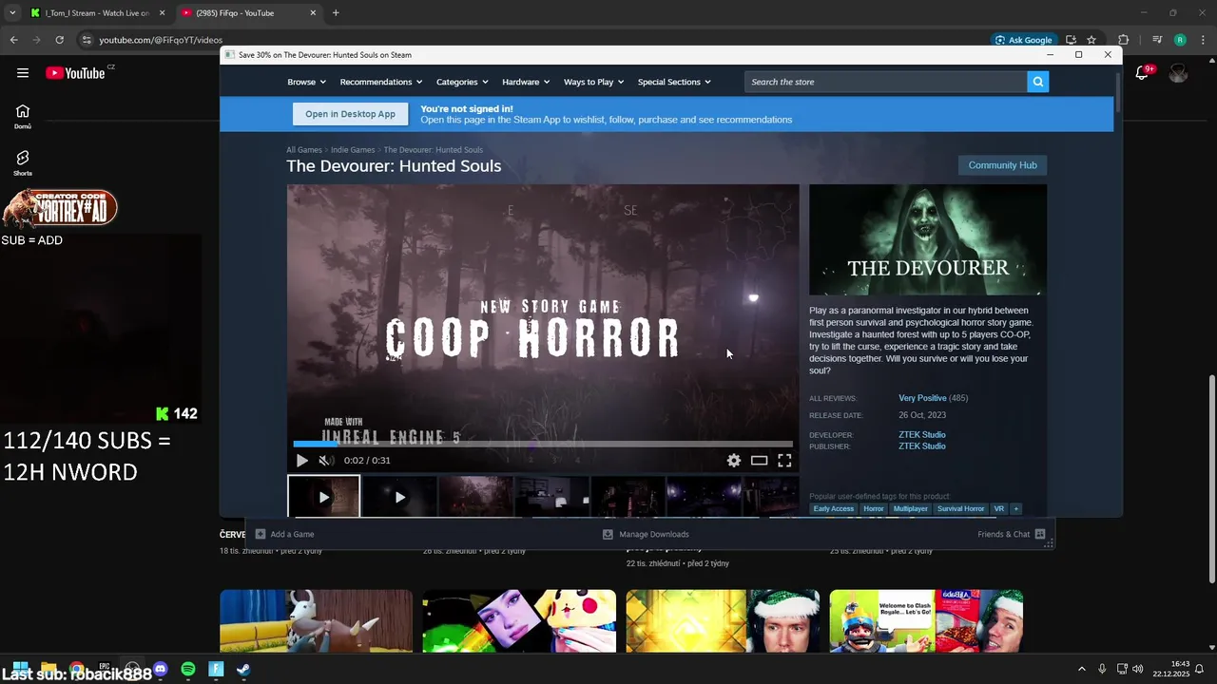This screenshot has width=1217, height=684.
Task: Click the YouTube address bar URL
Action: click(x=161, y=40)
